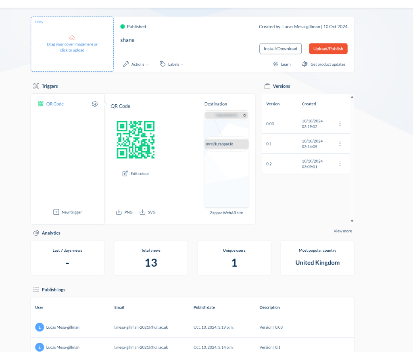Expand the Labels dropdown

pyautogui.click(x=172, y=64)
